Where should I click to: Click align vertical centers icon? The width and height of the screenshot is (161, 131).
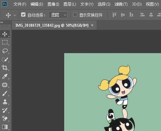click(x=123, y=15)
